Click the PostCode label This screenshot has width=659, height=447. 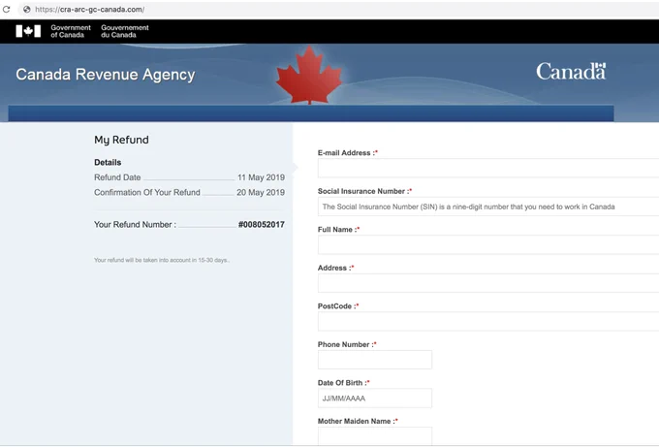[x=338, y=306]
